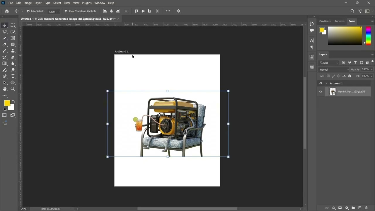Open the Color panel hamburger menu
The image size is (375, 211).
pyautogui.click(x=372, y=21)
